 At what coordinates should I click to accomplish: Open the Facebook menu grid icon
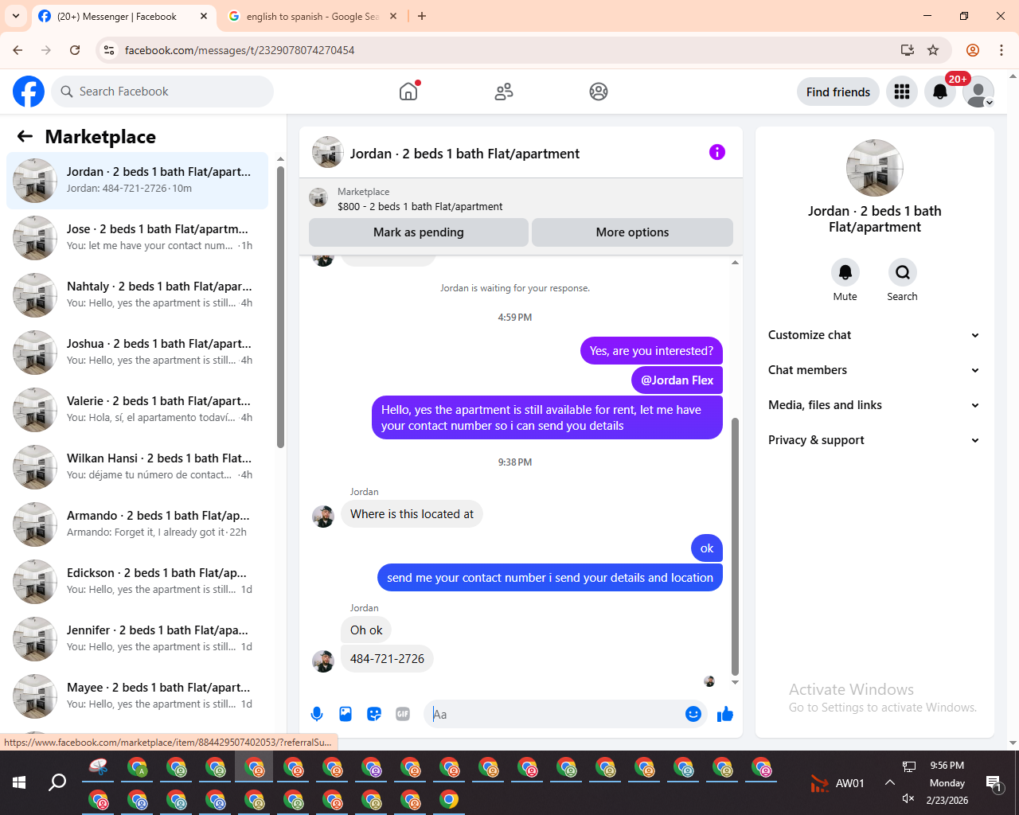coord(902,92)
